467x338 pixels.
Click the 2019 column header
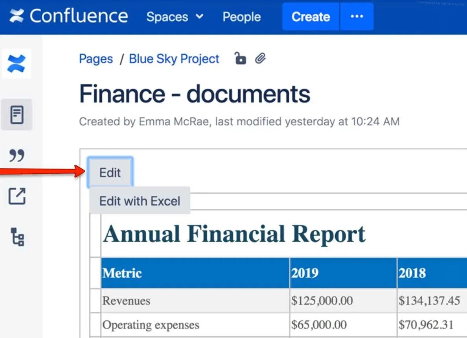point(343,273)
